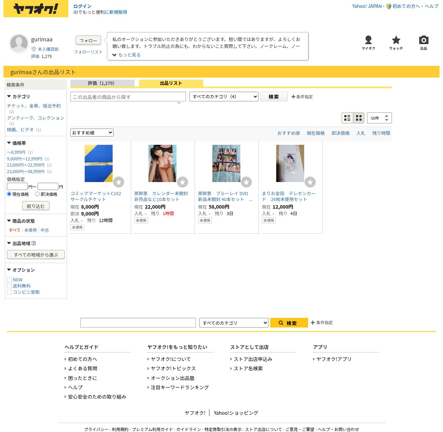Add 原幹恵 ブルーレイ DVD item to watchlist
Screen dimensions: 443x432
point(246,182)
